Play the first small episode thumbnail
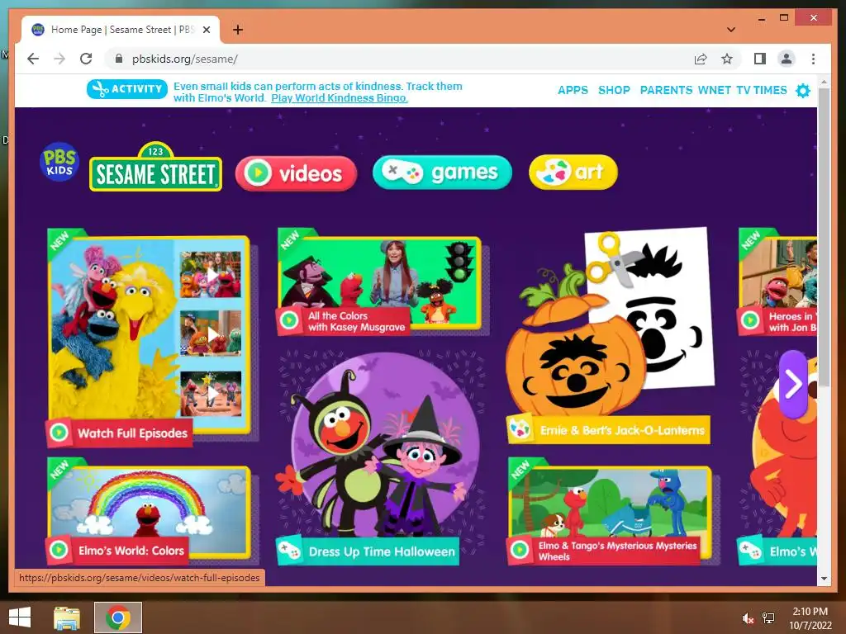Viewport: 846px width, 634px height. tap(211, 275)
